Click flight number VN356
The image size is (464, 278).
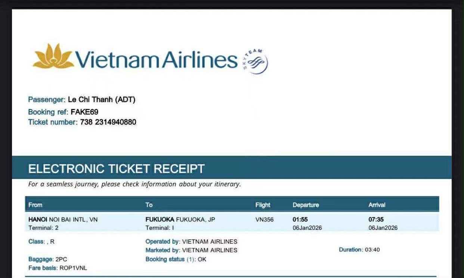(x=264, y=220)
